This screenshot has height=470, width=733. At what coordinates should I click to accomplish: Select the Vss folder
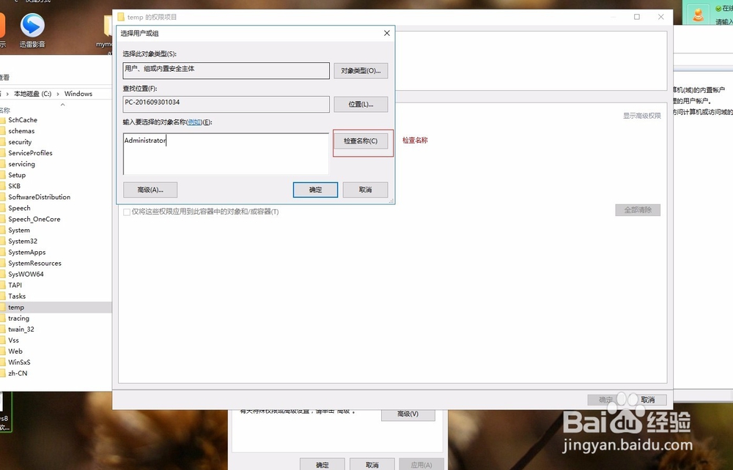click(13, 340)
